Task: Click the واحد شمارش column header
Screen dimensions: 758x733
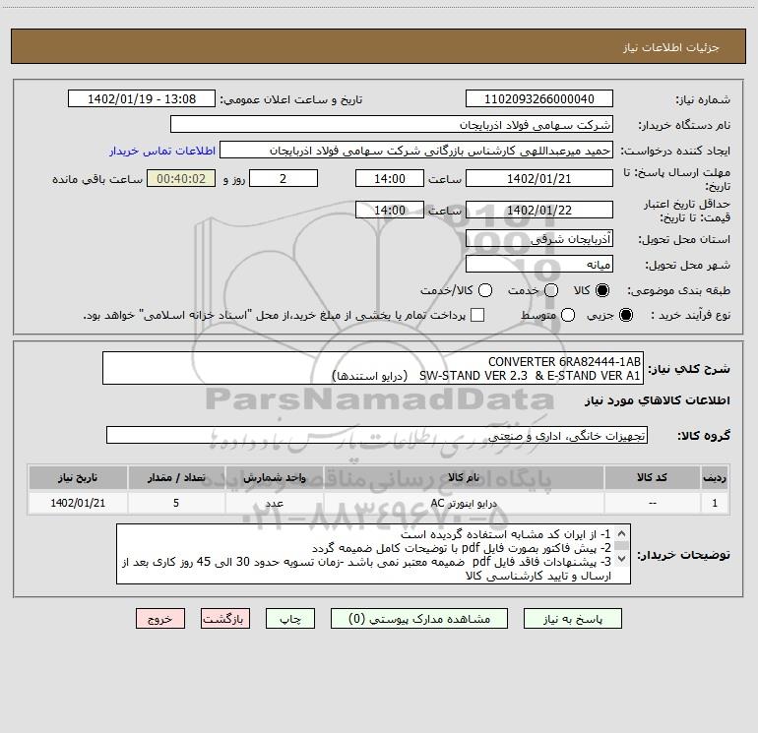Action: pyautogui.click(x=274, y=477)
